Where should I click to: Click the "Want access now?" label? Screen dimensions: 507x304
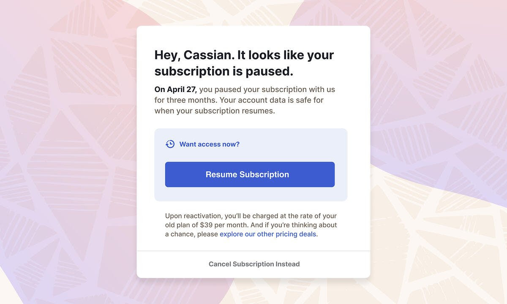(x=209, y=144)
